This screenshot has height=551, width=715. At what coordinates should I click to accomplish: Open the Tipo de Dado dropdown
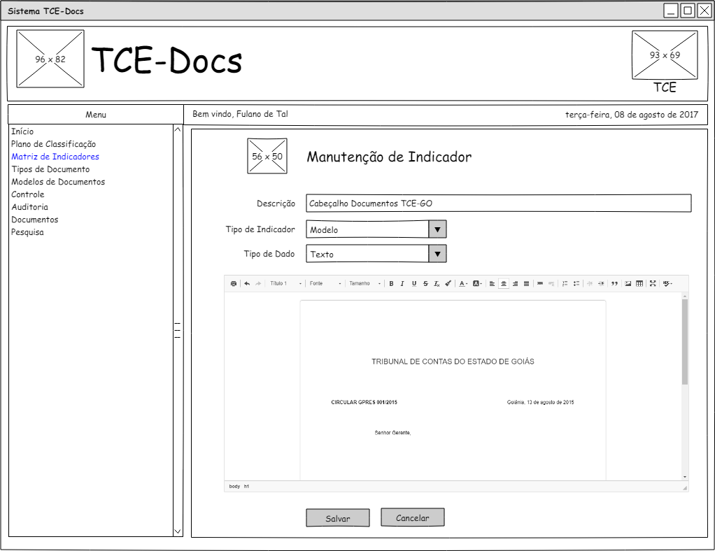(437, 254)
